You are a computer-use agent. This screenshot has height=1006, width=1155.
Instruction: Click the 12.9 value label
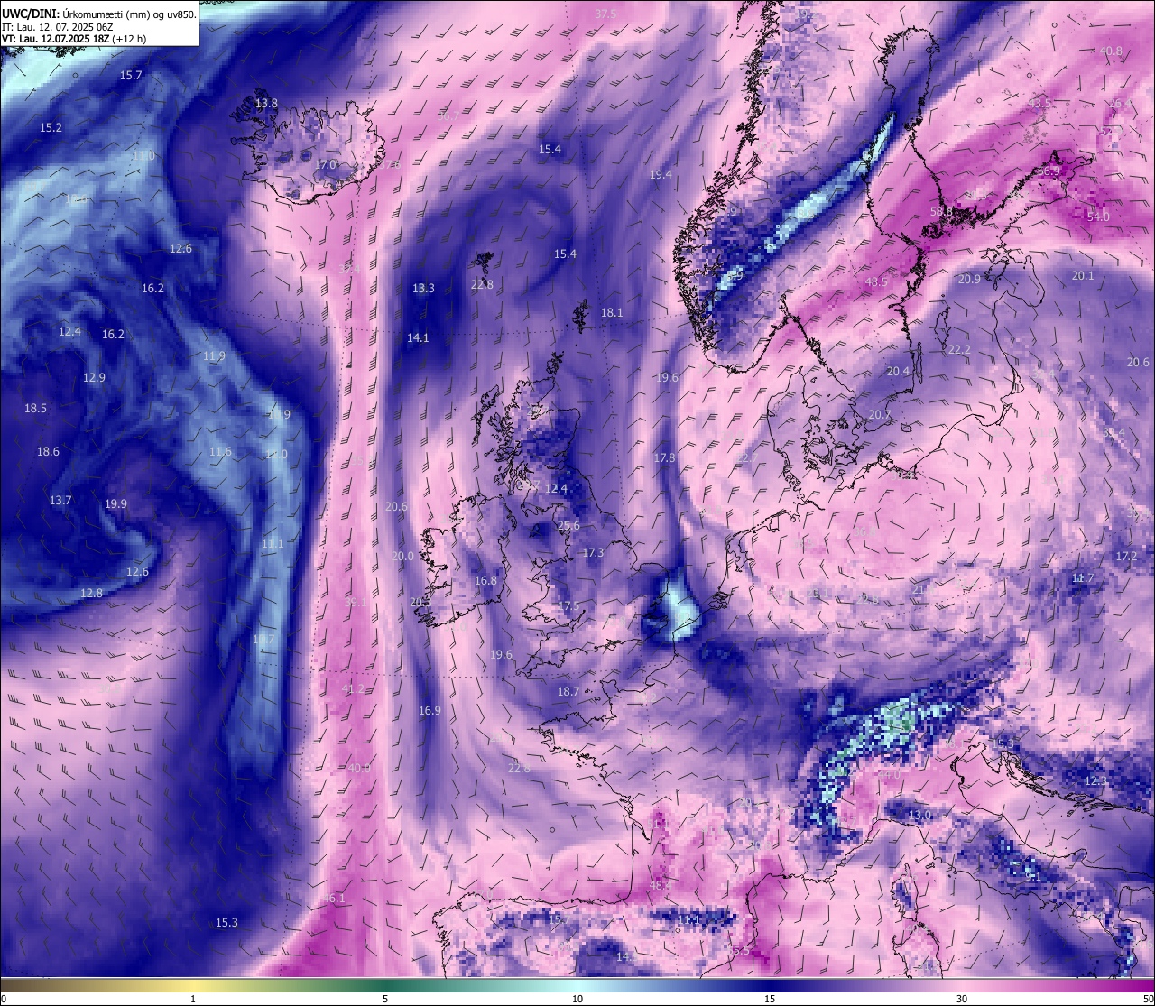click(94, 377)
